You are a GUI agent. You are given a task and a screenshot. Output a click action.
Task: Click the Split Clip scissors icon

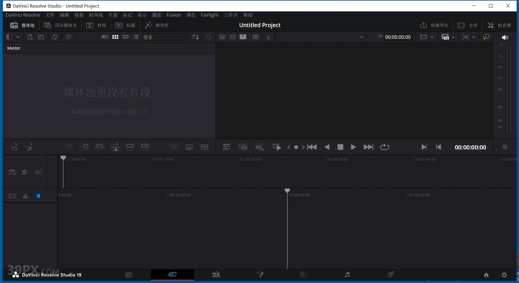[25, 196]
